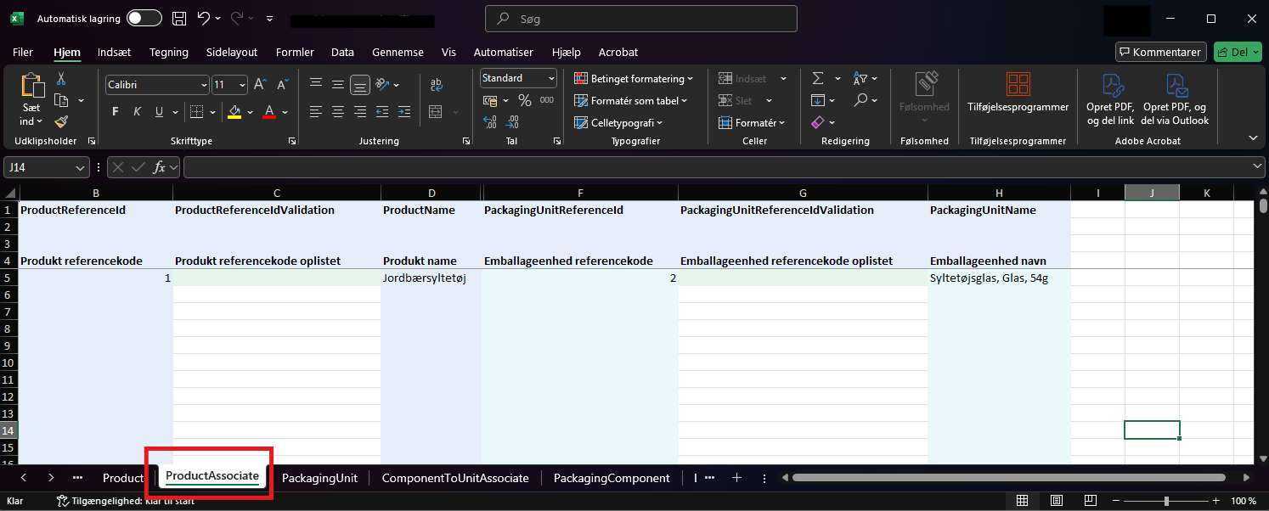Viewport: 1269px width, 511px height.
Task: Toggle center text alignment
Action: coord(338,111)
